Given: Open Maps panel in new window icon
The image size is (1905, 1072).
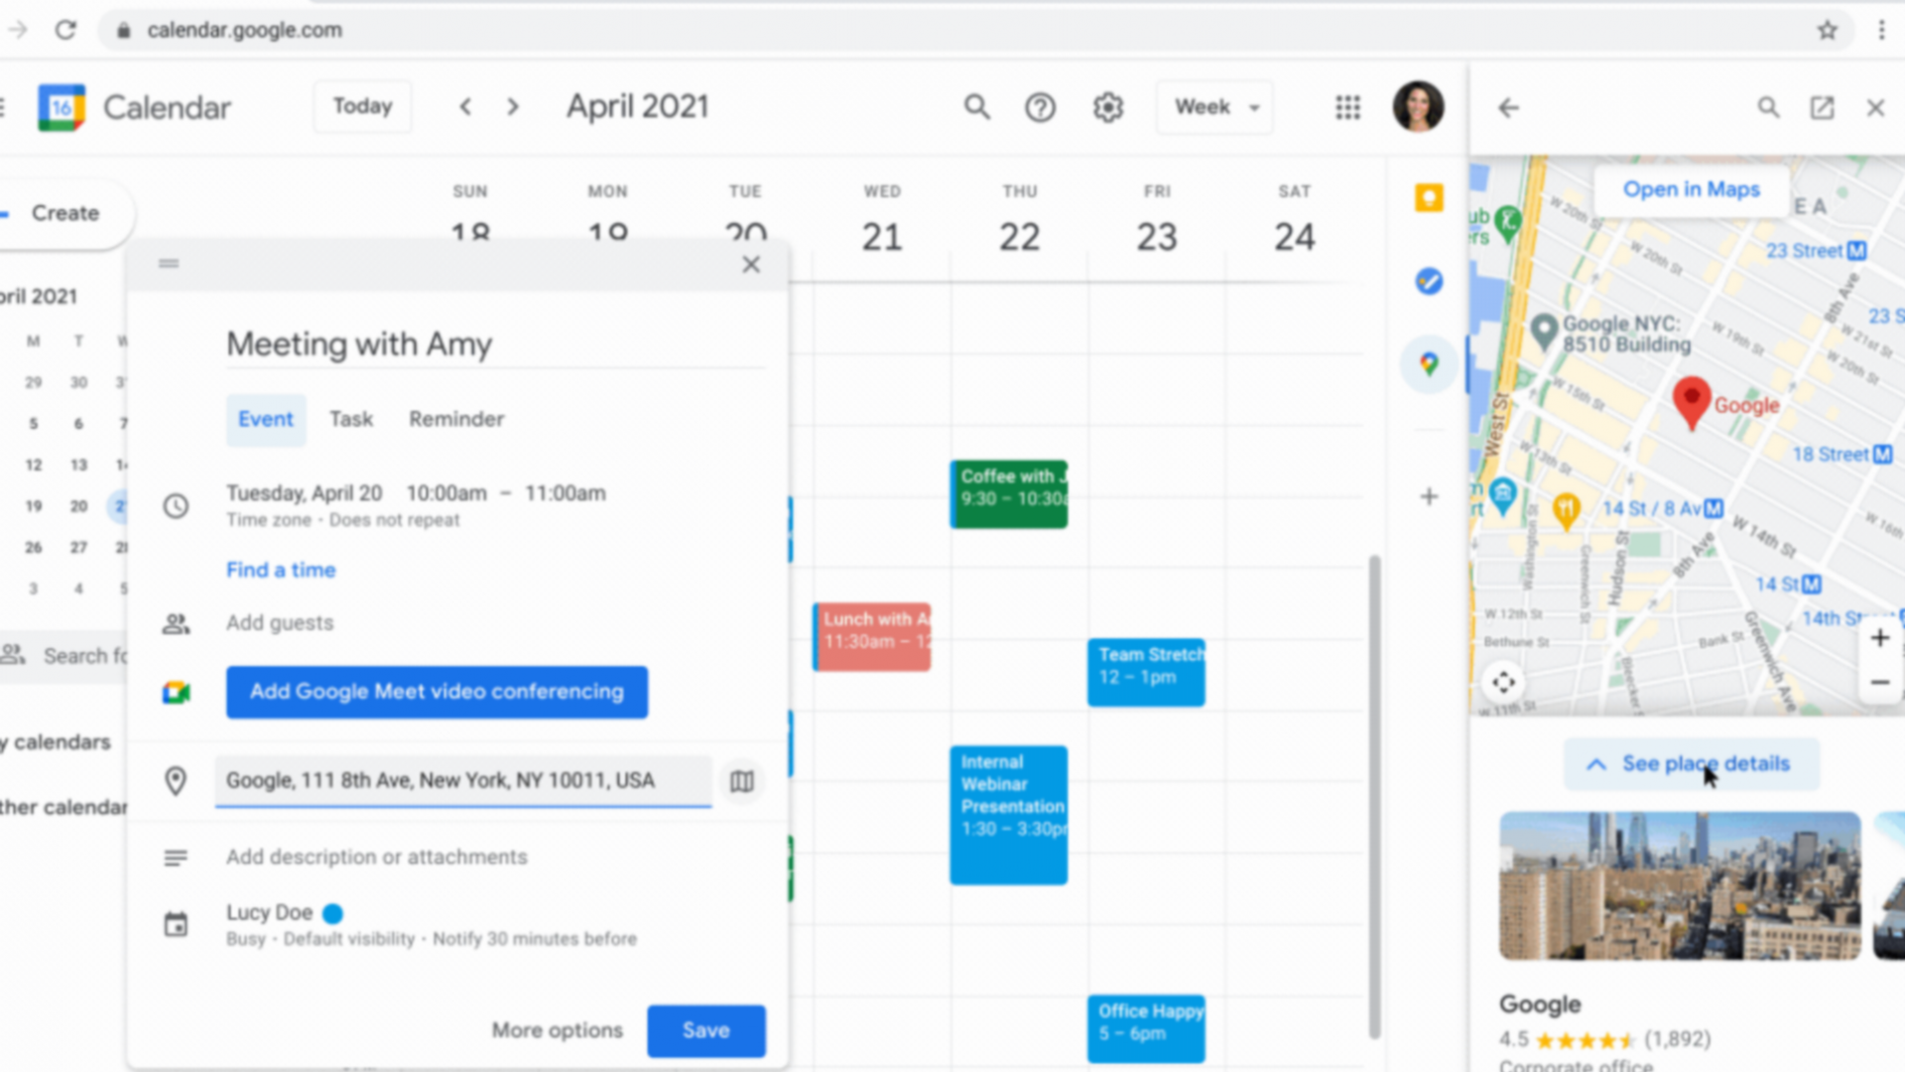Looking at the screenshot, I should [1822, 107].
